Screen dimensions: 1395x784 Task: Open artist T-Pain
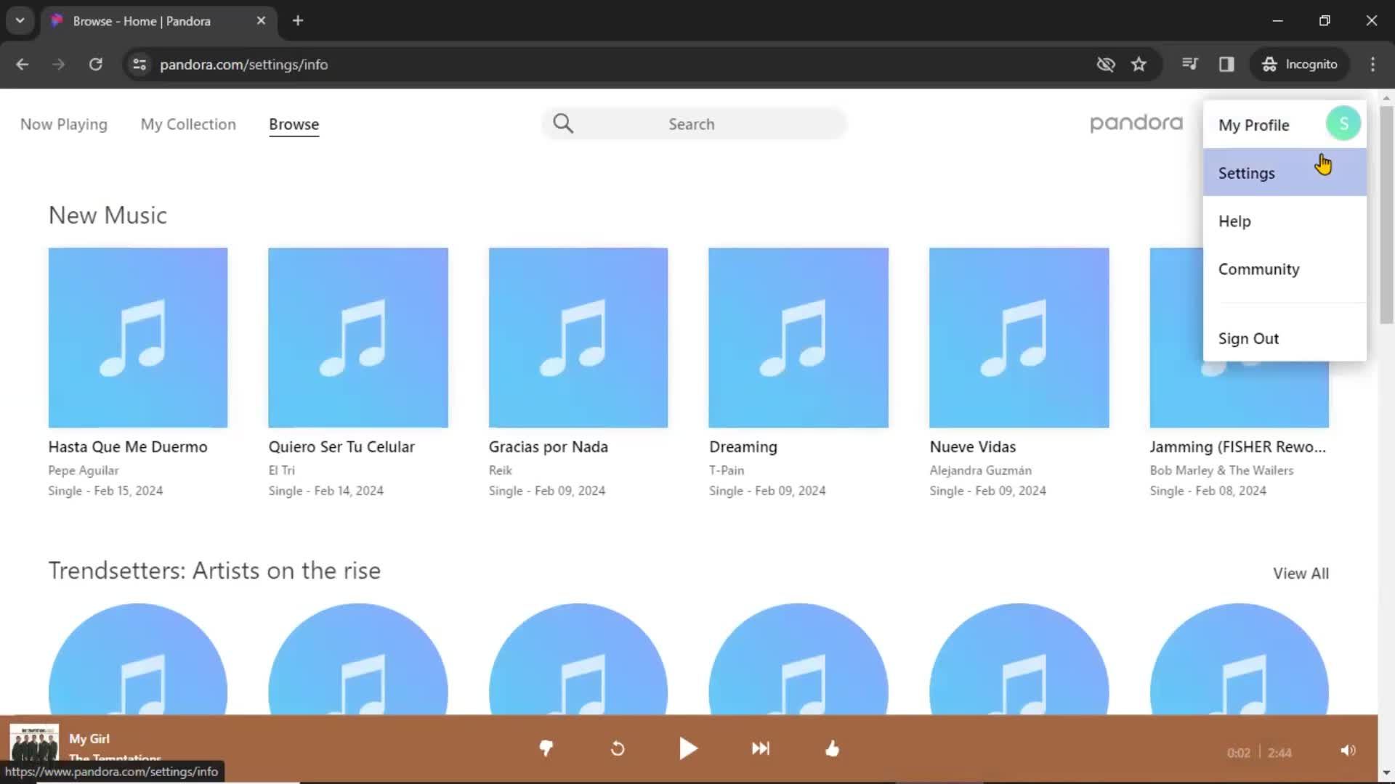tap(727, 470)
